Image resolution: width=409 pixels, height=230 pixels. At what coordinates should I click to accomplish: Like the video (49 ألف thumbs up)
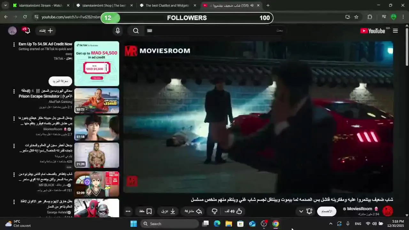click(x=234, y=211)
